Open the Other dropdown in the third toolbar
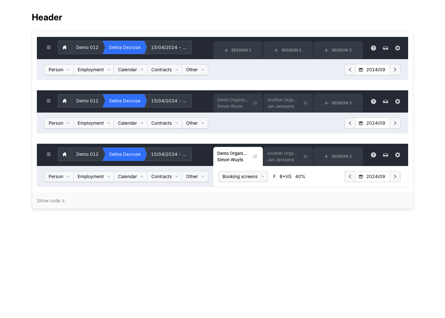The width and height of the screenshot is (445, 318). click(195, 176)
